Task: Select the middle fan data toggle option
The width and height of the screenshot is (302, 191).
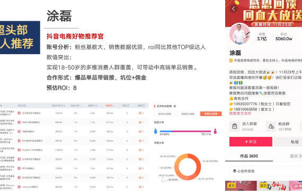Action: click(188, 114)
